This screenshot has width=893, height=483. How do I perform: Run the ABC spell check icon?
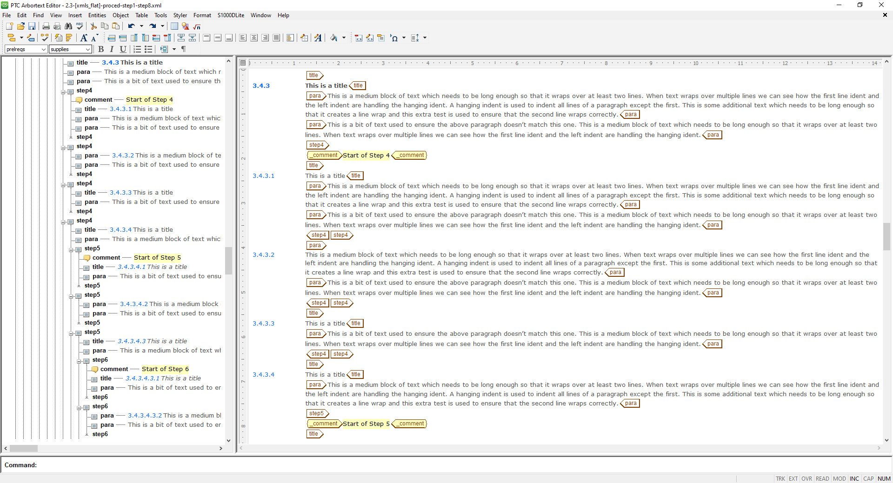pos(80,26)
